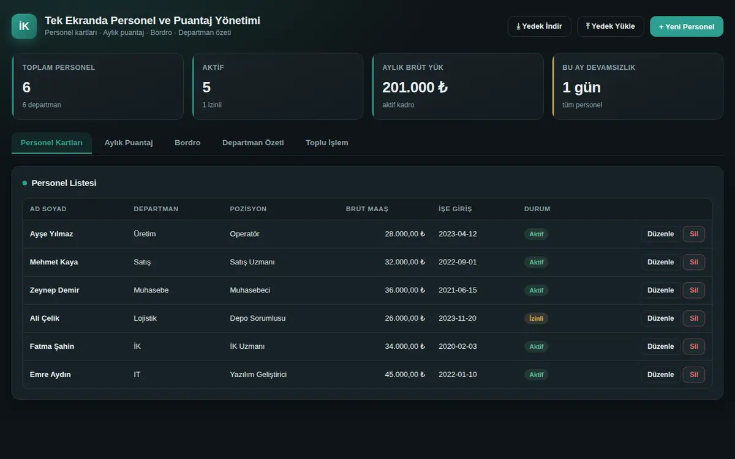Click the Toplam Personel summary card

tap(97, 86)
